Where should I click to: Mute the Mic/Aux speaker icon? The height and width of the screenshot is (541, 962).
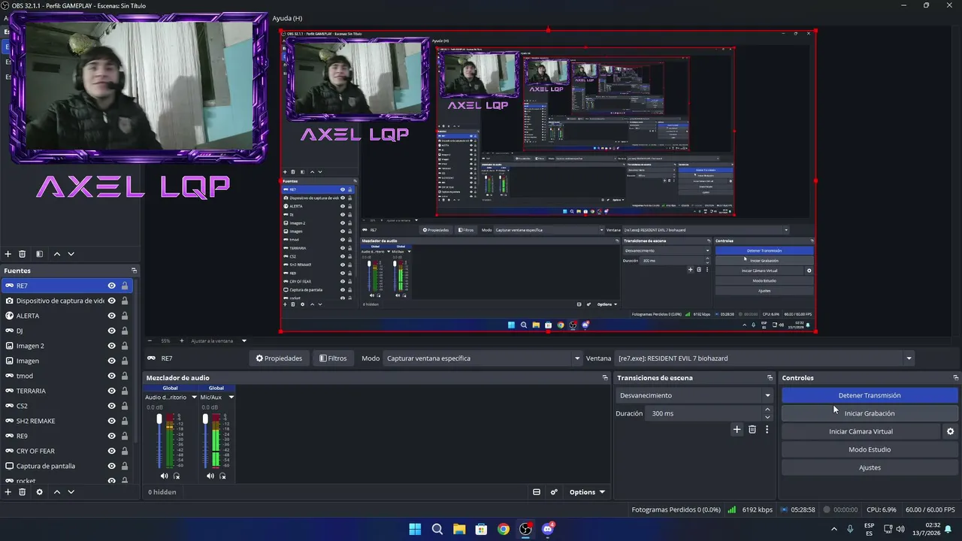click(210, 476)
